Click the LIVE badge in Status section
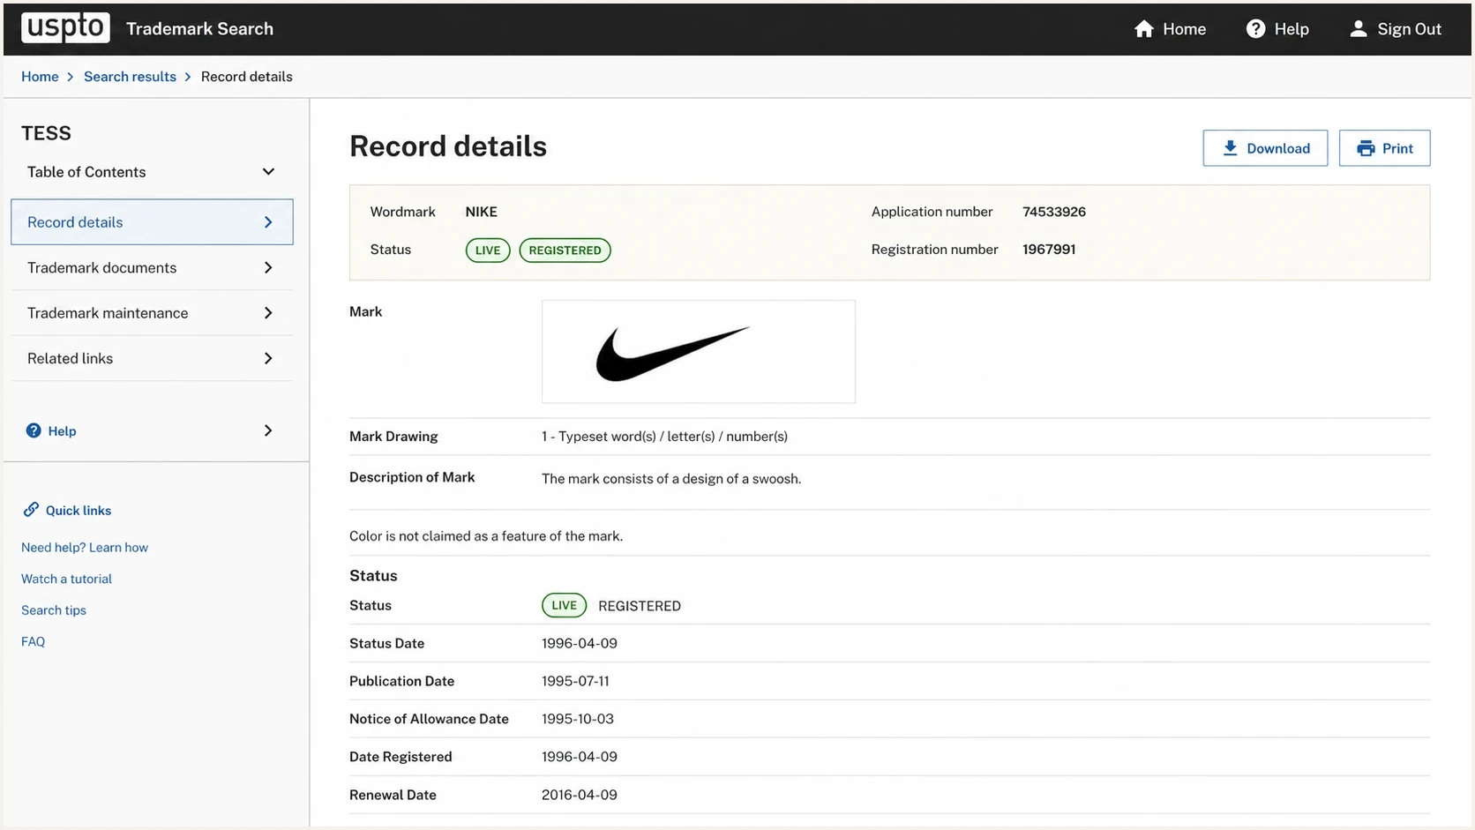The image size is (1475, 830). click(x=564, y=605)
